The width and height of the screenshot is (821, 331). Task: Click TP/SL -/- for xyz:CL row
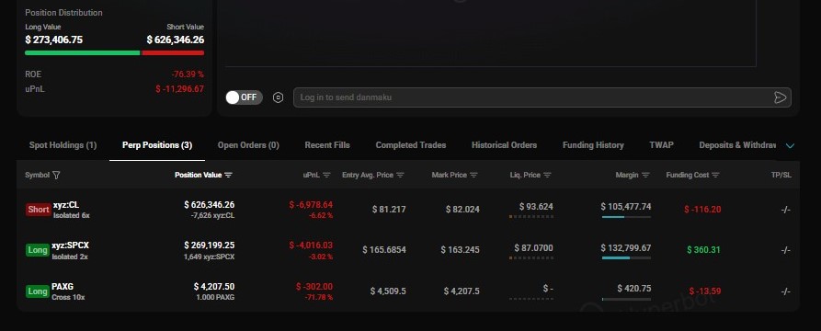(785, 210)
